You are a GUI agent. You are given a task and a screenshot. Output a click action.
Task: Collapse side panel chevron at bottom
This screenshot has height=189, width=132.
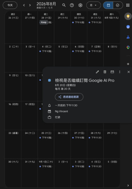128,185
